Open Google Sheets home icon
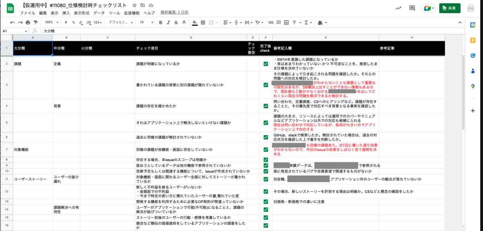483x231 pixels. (x=11, y=8)
